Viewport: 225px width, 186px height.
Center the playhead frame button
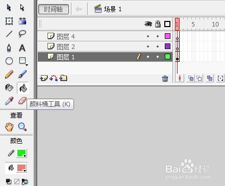[x=180, y=78]
